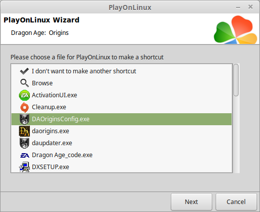Click the Next button

tap(191, 202)
